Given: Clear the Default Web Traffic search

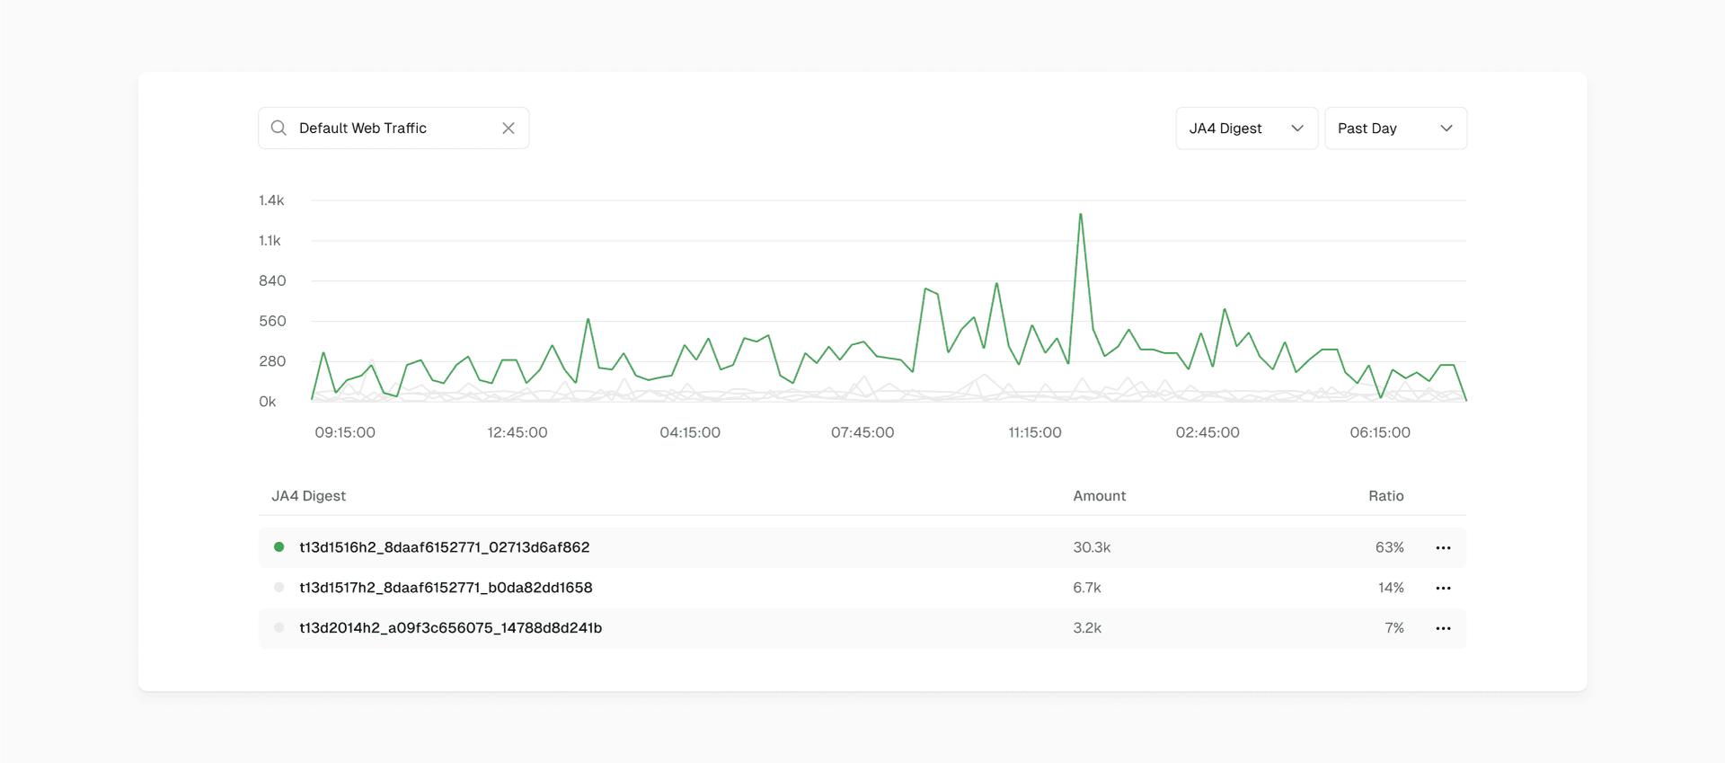Looking at the screenshot, I should point(509,129).
